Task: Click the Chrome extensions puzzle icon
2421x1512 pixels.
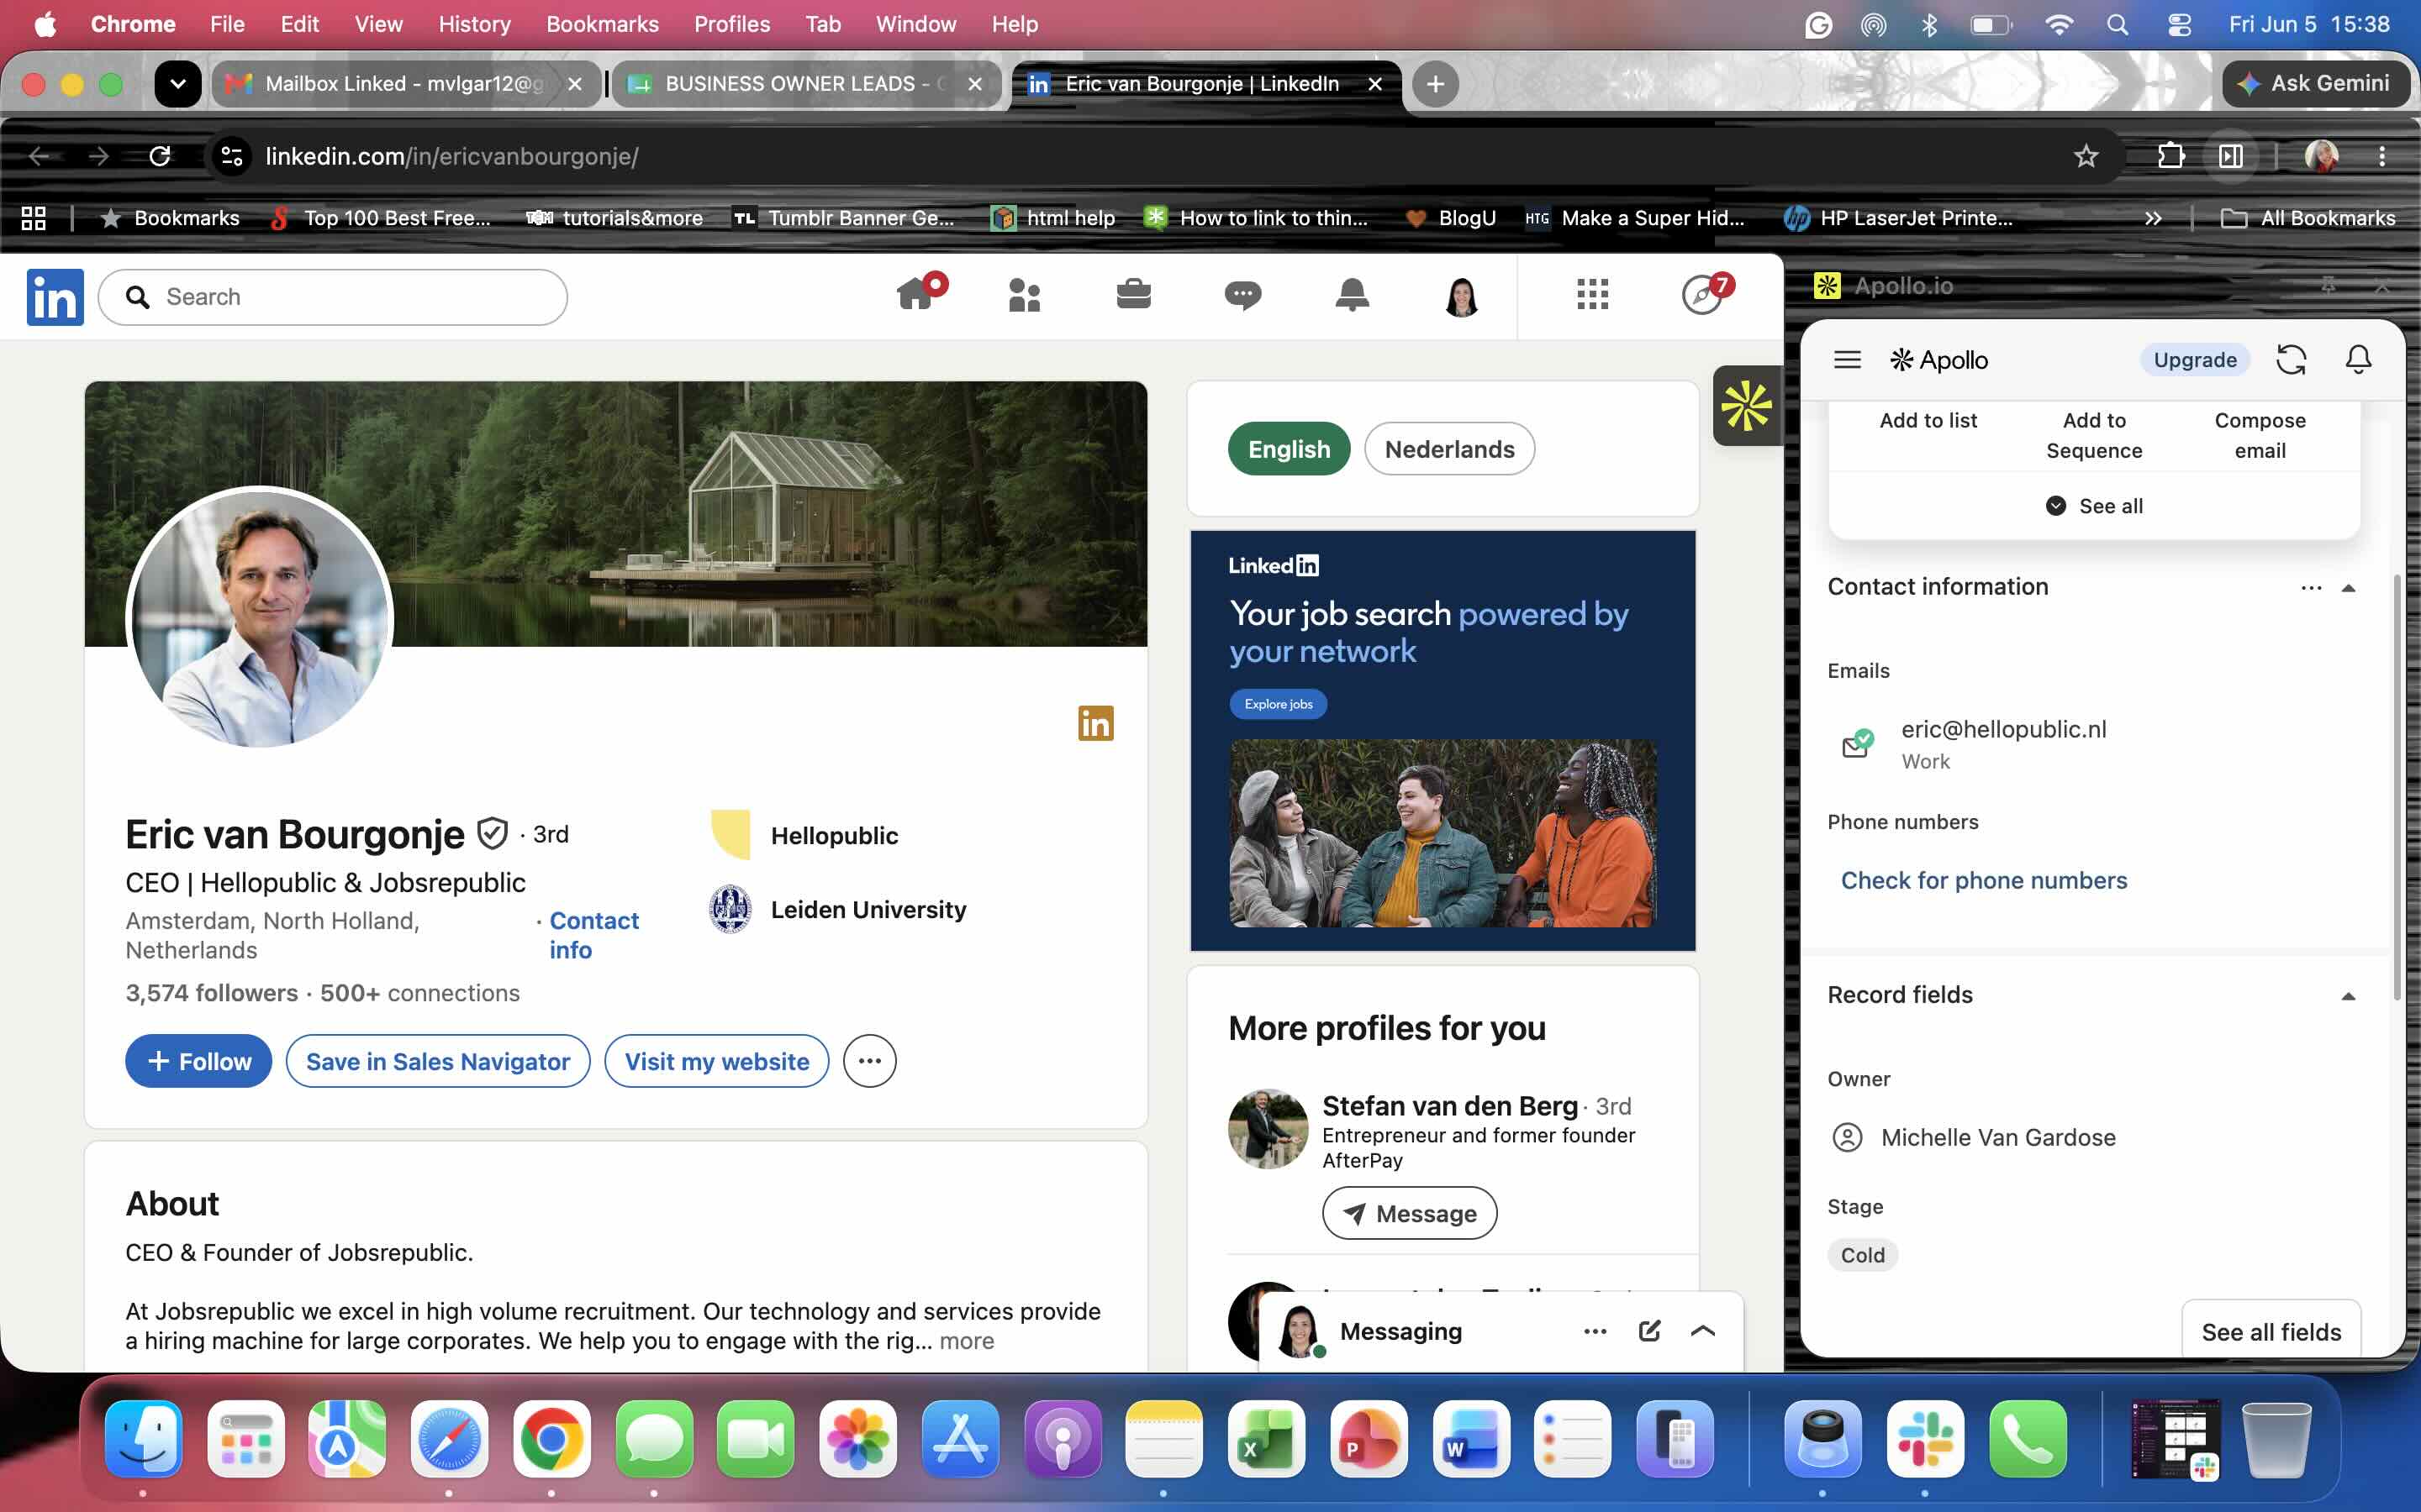Action: (x=2170, y=156)
